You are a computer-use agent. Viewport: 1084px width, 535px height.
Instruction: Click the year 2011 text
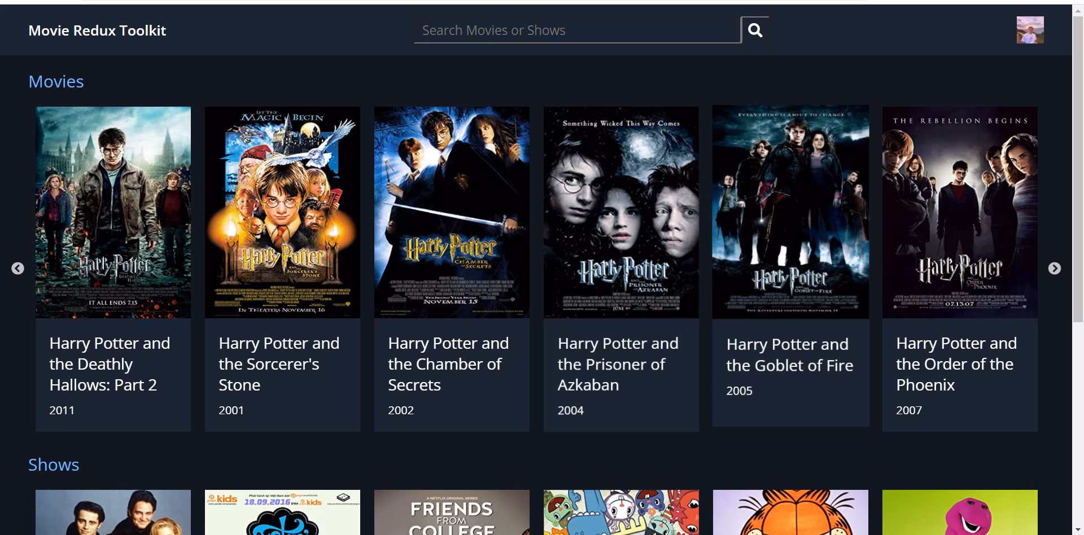click(x=62, y=410)
